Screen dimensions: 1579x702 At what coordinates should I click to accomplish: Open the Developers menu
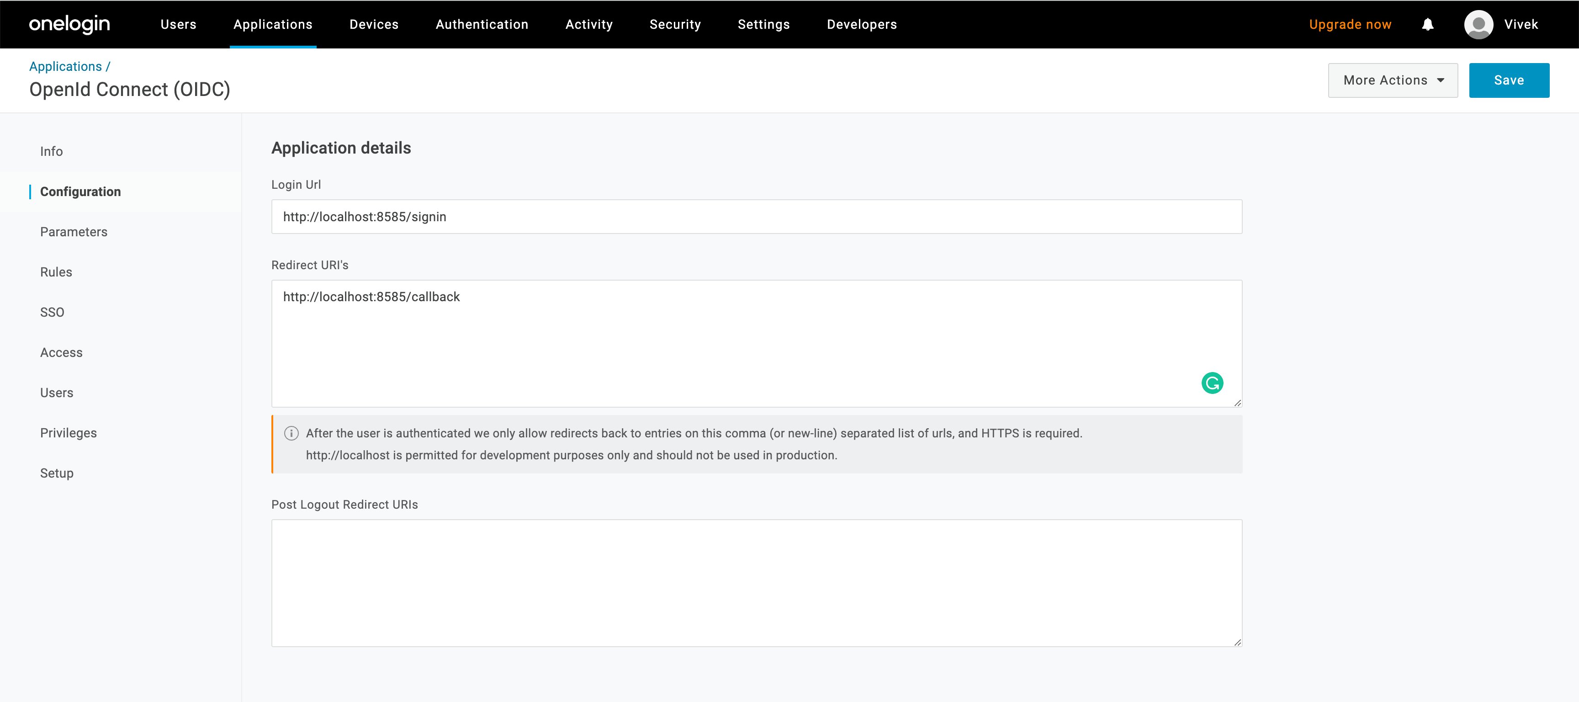coord(862,25)
